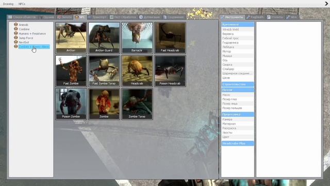Click the Zombie spawn icon
The height and width of the screenshot is (186, 330).
[104, 104]
